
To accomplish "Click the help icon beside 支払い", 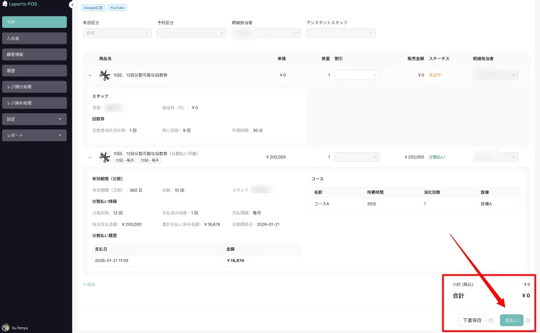I will 528,320.
